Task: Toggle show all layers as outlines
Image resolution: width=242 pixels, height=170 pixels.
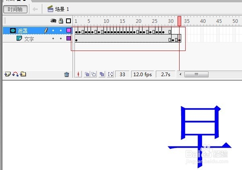Action: tap(68, 21)
